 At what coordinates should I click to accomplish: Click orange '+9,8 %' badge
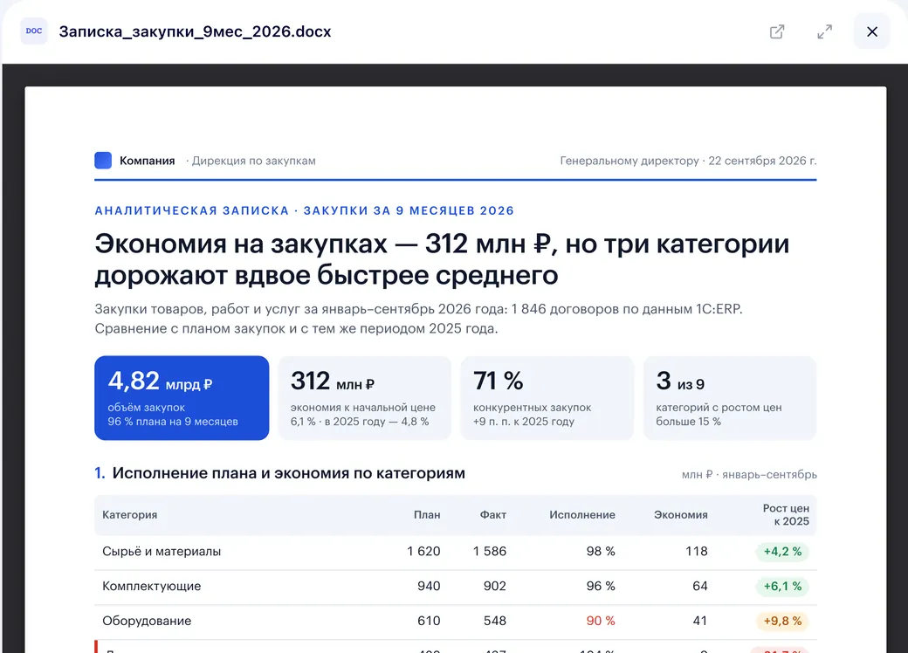coord(782,621)
